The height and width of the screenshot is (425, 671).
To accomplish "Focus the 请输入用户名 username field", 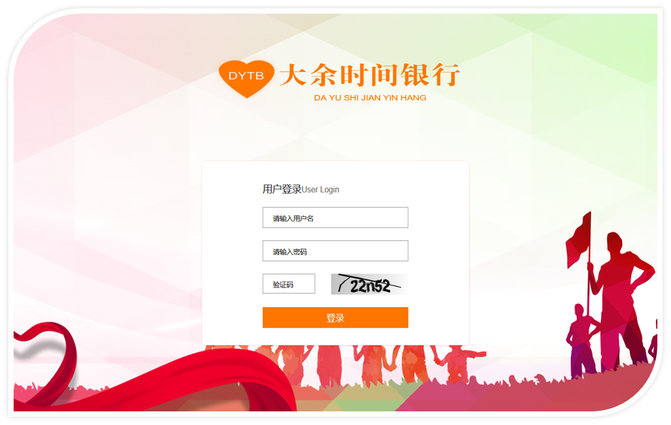I will 335,218.
